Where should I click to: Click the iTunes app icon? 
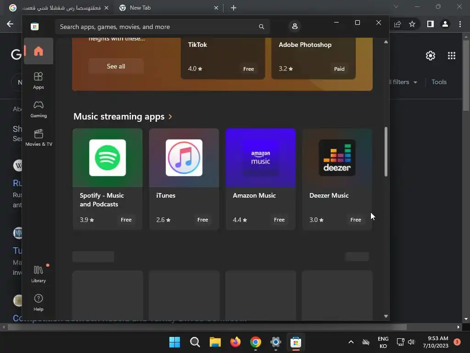pyautogui.click(x=184, y=158)
